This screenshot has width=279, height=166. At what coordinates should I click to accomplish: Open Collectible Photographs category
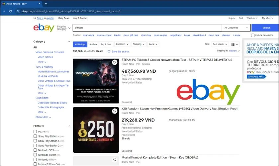tap(51, 107)
